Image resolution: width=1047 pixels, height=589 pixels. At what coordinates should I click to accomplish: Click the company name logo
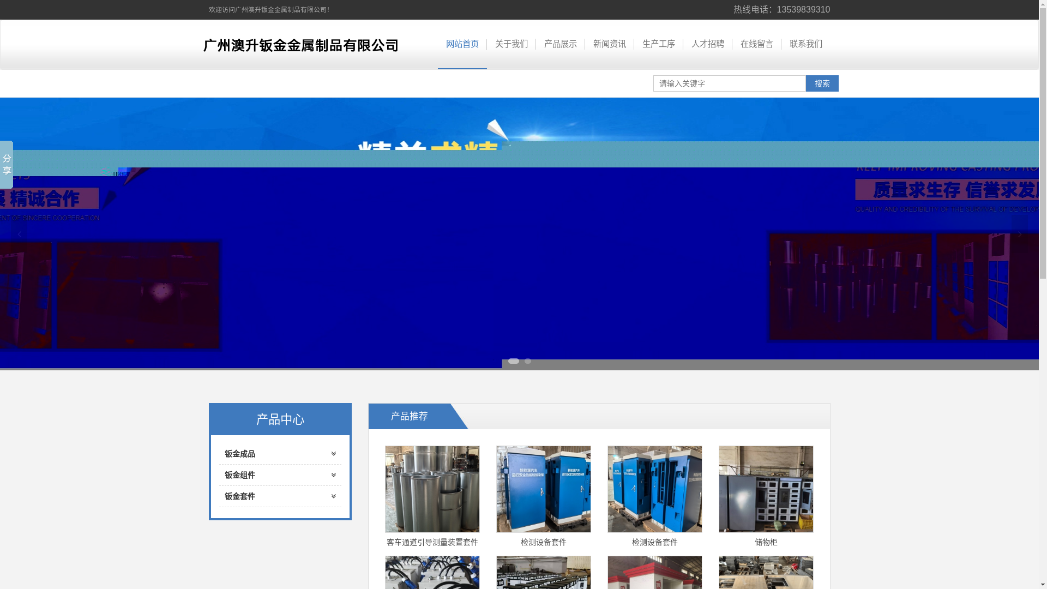[300, 45]
